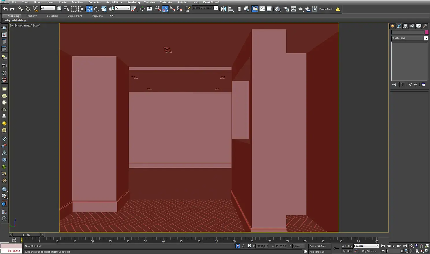Open the selection filter 'All' dropdown
Image resolution: width=430 pixels, height=254 pixels.
[48, 8]
